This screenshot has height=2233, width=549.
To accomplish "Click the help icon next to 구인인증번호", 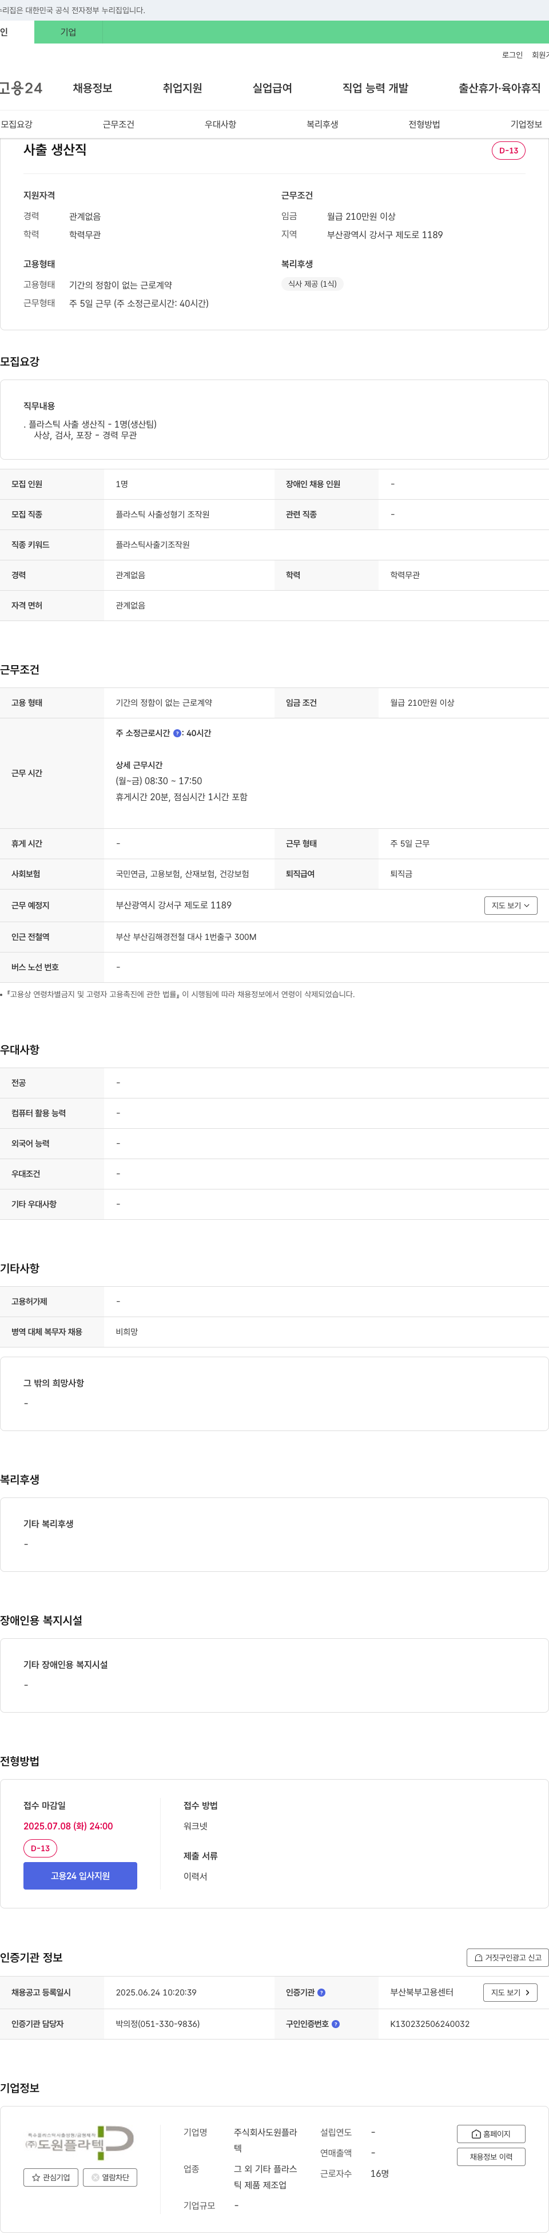I will (x=336, y=2024).
